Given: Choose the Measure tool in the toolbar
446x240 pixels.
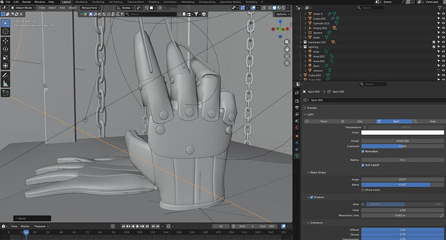Looking at the screenshot, I should pyautogui.click(x=5, y=83).
